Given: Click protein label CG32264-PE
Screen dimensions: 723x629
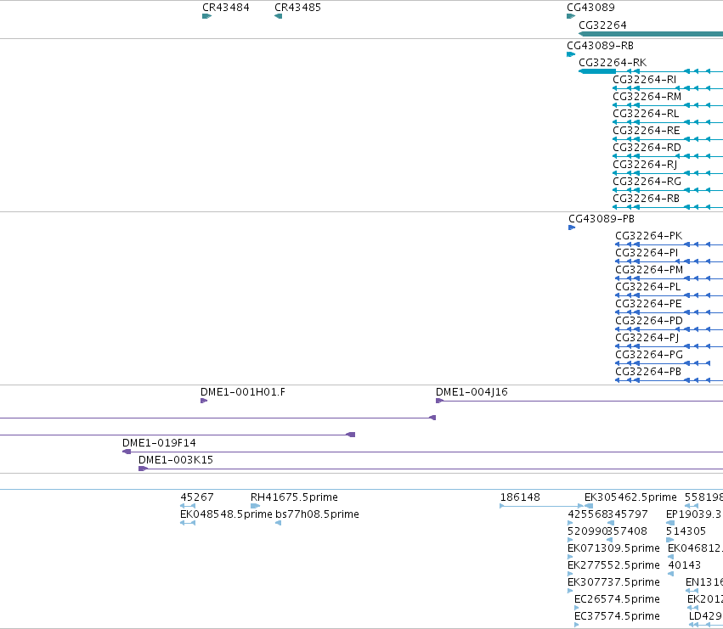Looking at the screenshot, I should (x=648, y=304).
